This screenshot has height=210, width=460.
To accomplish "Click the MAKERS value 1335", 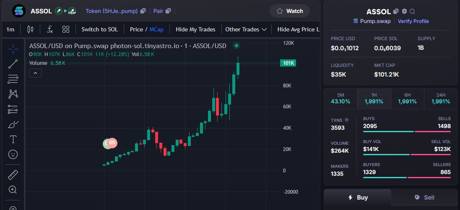I will click(337, 174).
